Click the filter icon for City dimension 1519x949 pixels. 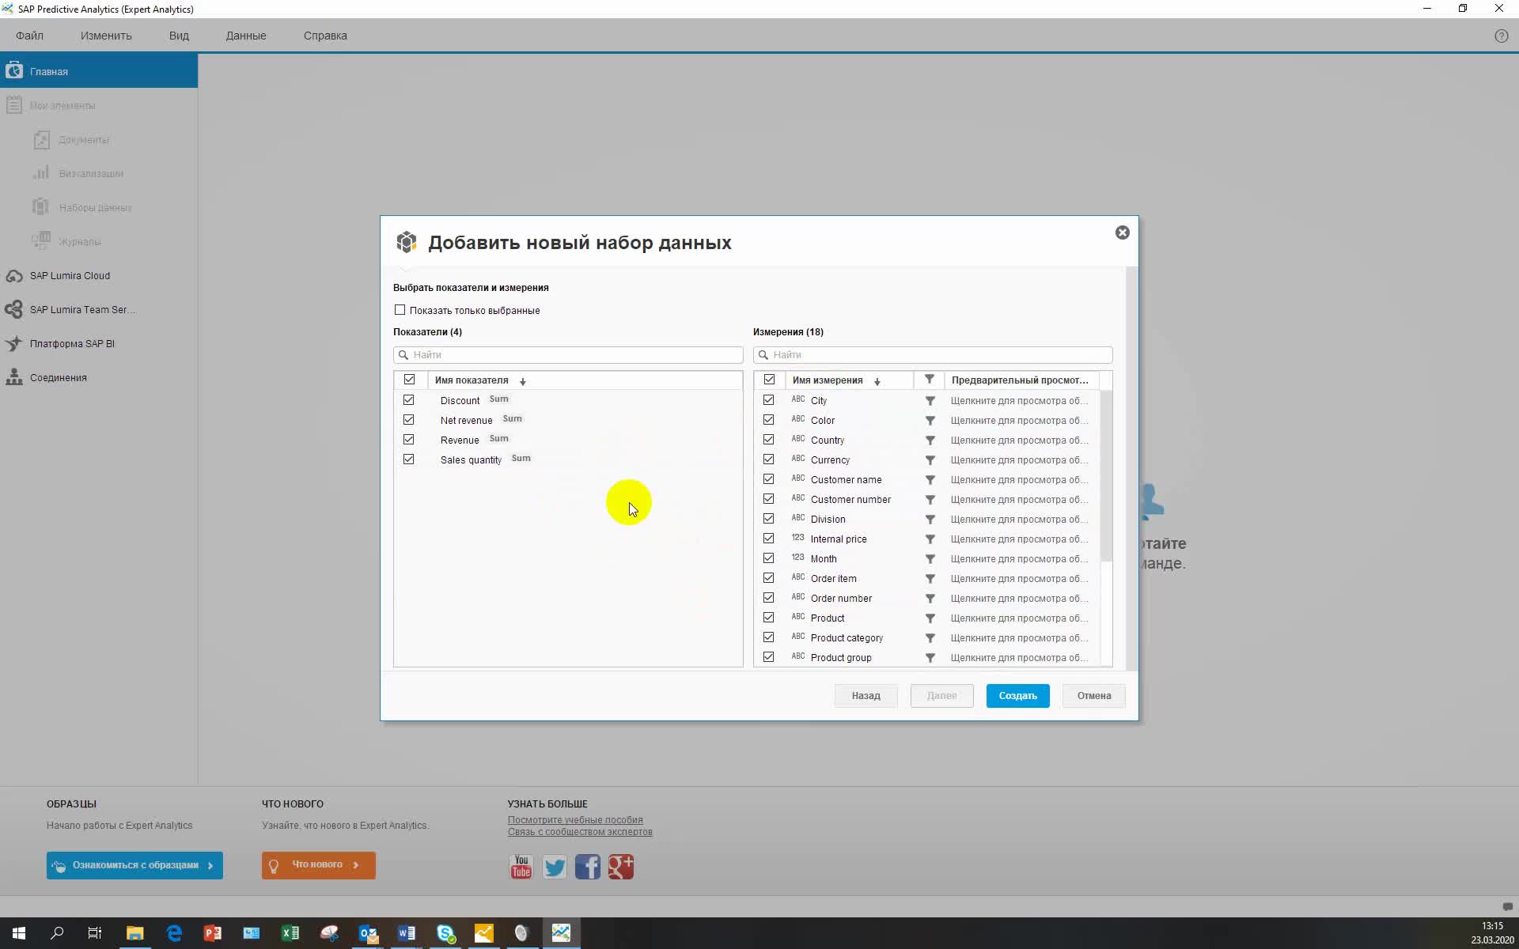click(930, 401)
